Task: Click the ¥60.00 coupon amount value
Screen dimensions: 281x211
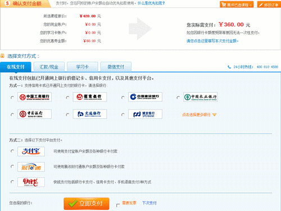Action: point(89,41)
